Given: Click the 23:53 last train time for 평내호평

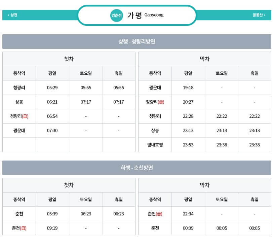Looking at the screenshot, I should click(188, 145).
